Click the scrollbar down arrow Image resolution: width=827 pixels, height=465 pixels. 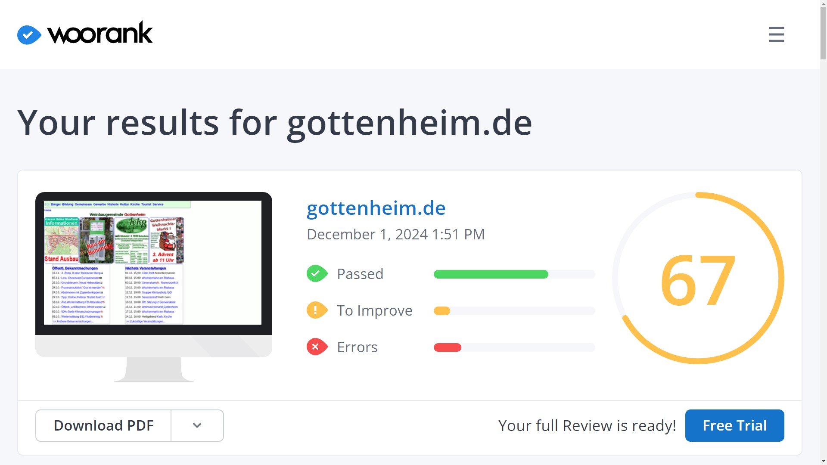[823, 462]
